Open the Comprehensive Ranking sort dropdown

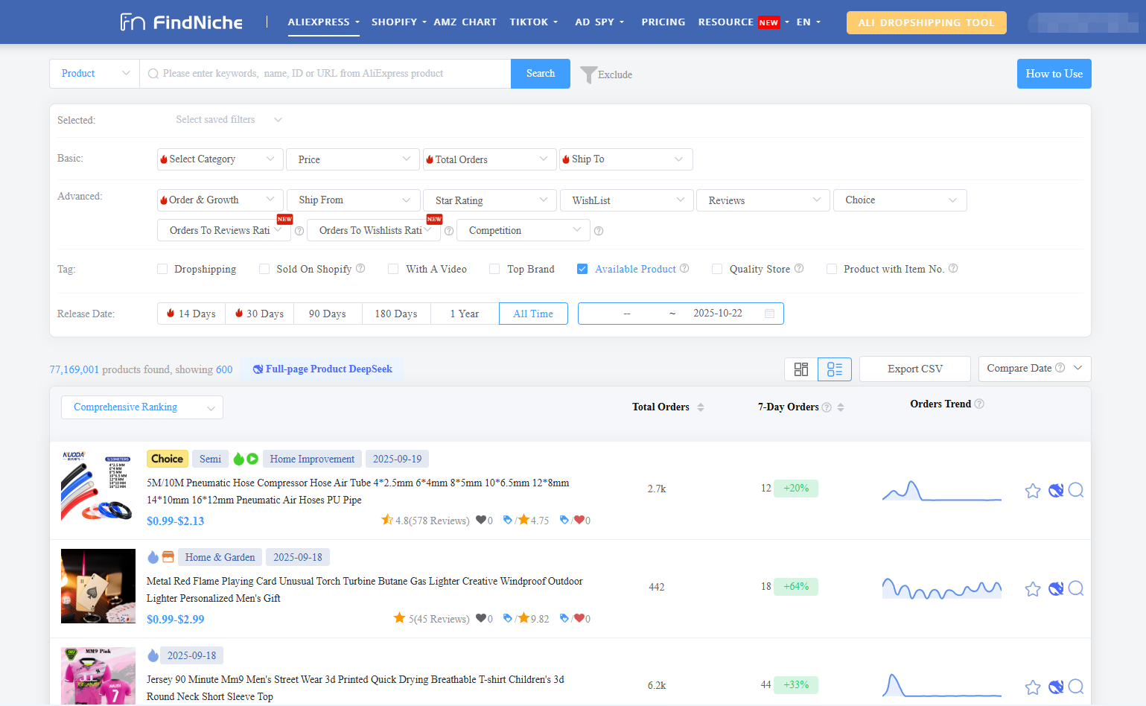141,407
